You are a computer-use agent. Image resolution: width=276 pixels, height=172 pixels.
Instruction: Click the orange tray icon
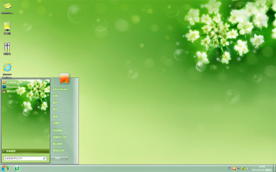[234, 168]
